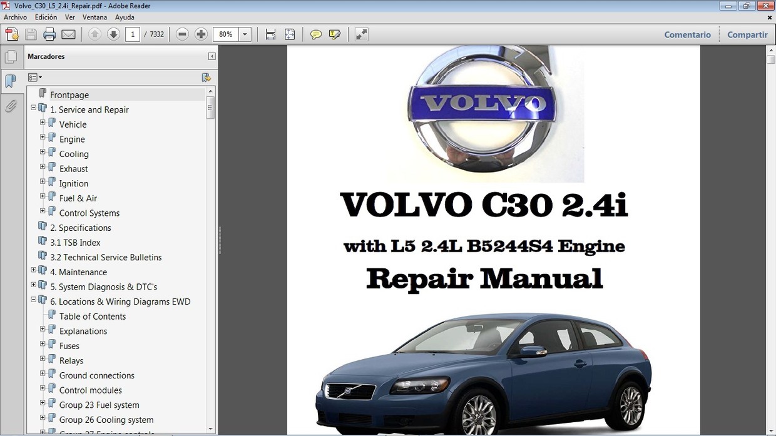Select the 2. Specifications bookmark

click(x=81, y=228)
